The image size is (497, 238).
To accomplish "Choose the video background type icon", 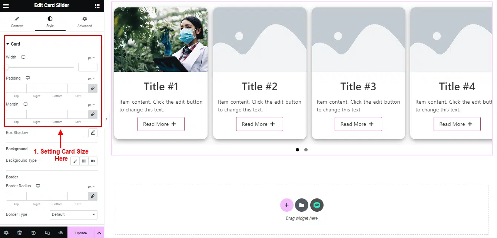I will click(x=93, y=161).
